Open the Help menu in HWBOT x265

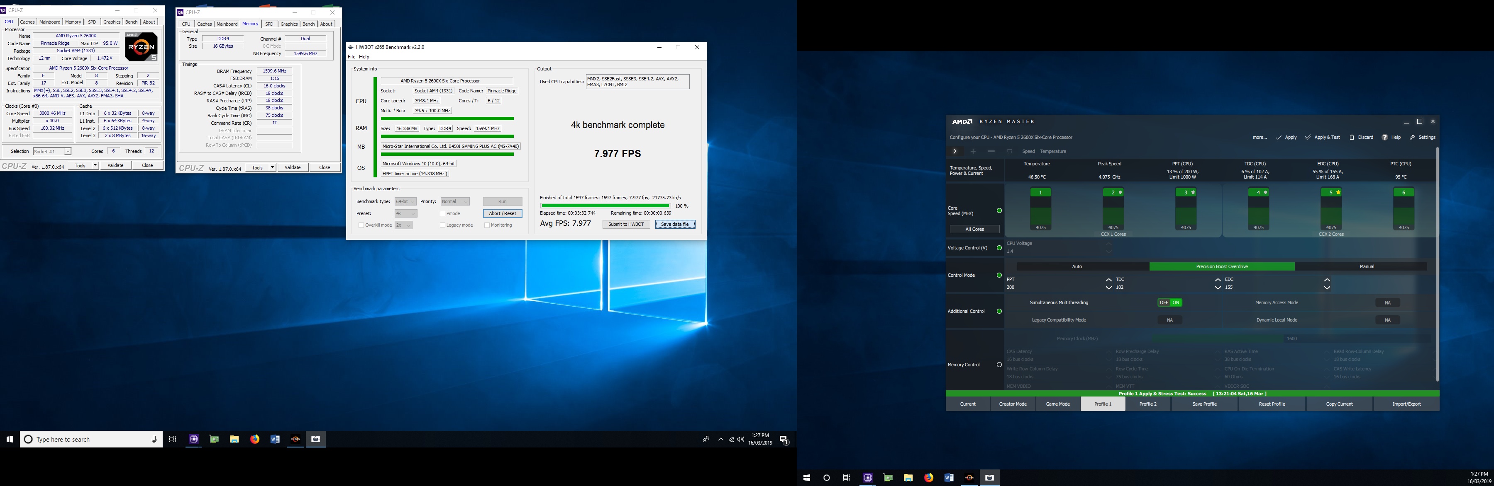(364, 57)
